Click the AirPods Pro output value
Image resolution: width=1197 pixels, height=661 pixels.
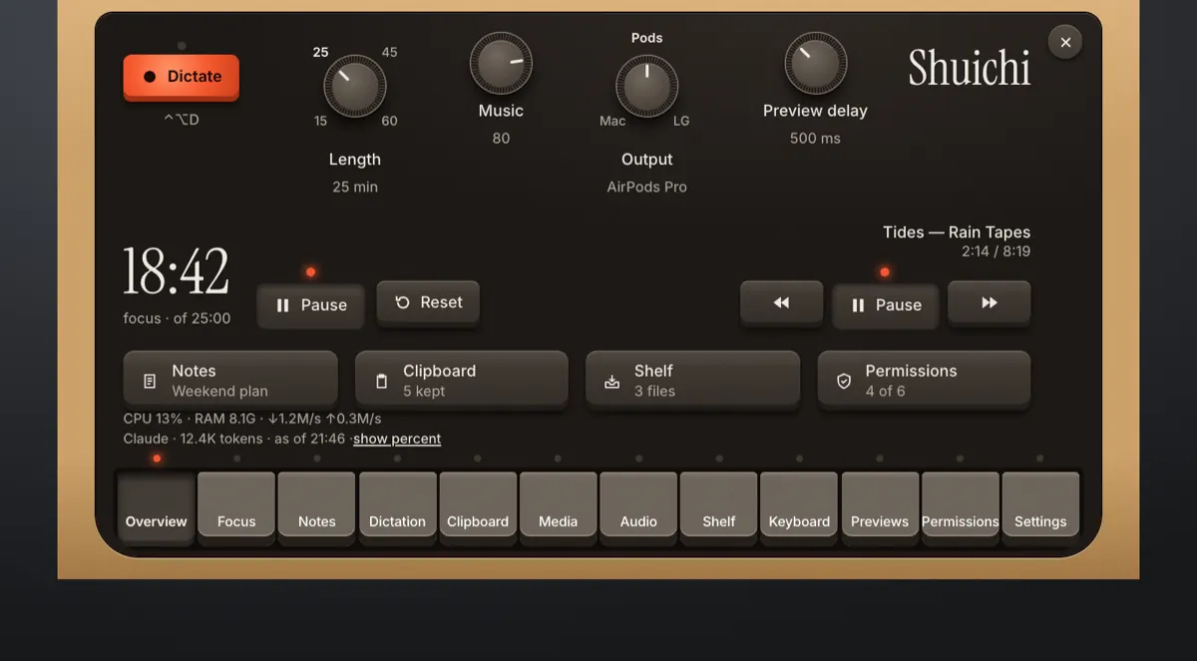click(646, 186)
